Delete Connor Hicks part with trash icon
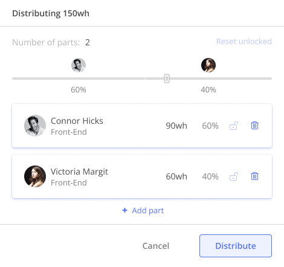284x267 pixels. [x=254, y=126]
